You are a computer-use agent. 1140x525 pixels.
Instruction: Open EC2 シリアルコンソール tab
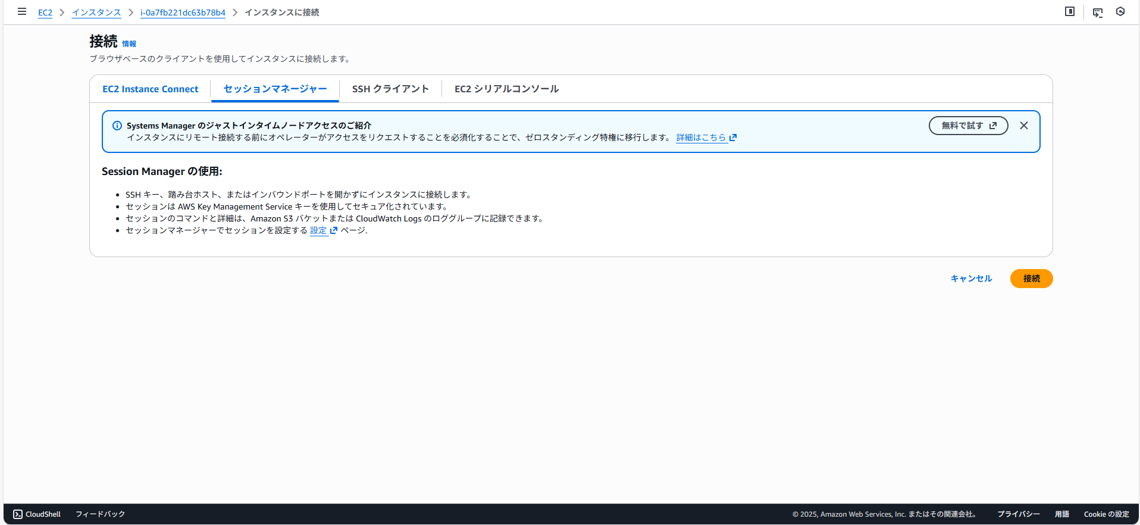(506, 89)
